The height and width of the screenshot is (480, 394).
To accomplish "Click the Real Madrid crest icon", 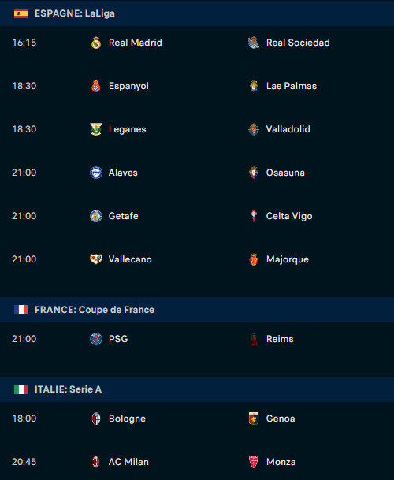I will (96, 43).
